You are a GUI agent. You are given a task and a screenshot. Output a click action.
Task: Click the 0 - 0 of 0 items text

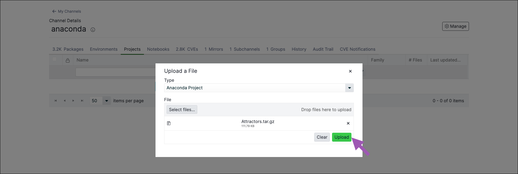[448, 101]
